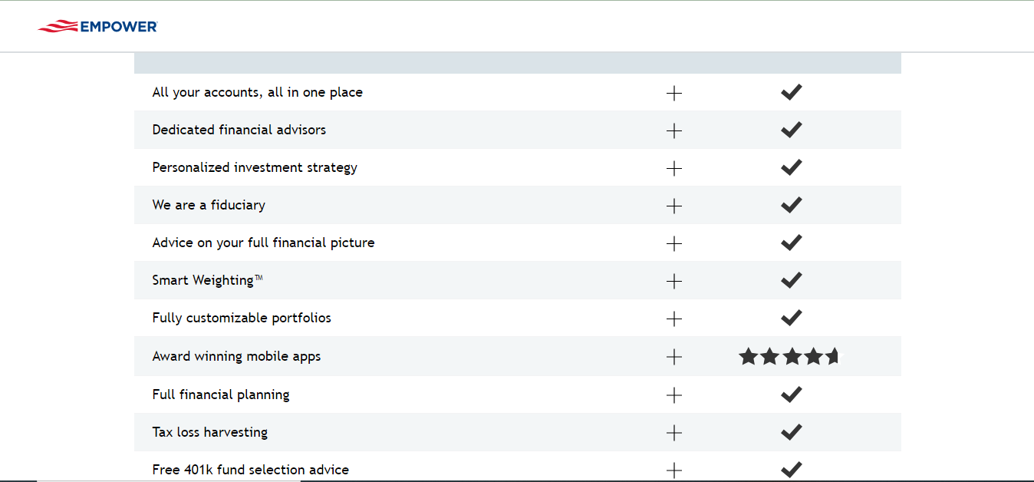Click checkmark in 'Dedicated financial advisors' row
Screen dimensions: 1034x482
click(791, 130)
